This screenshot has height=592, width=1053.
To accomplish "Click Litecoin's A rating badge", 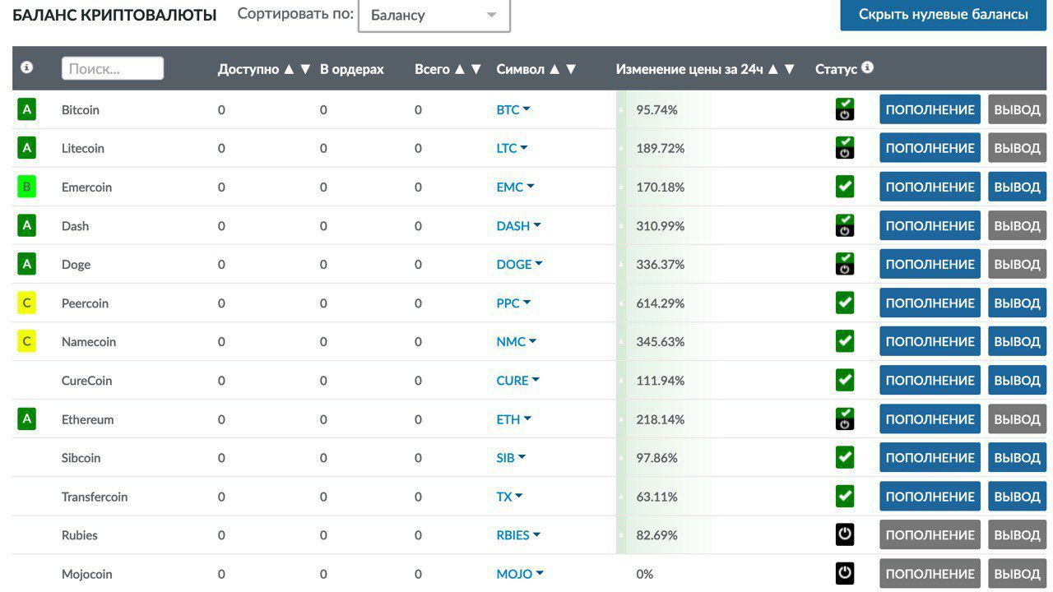I will pos(26,148).
